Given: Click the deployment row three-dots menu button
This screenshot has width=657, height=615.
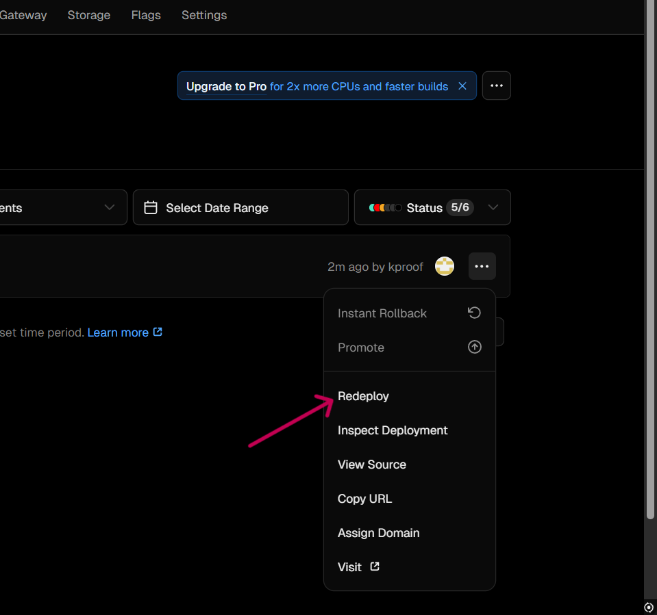Looking at the screenshot, I should click(x=482, y=266).
